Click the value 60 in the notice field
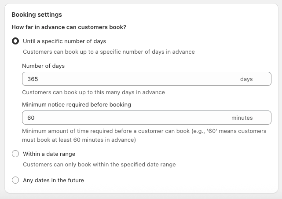Viewport: 282px width, 199px height. click(31, 118)
